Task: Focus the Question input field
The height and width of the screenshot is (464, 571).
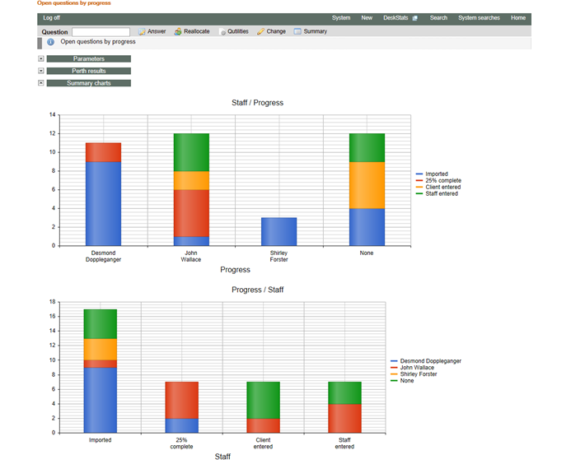Action: click(x=101, y=32)
